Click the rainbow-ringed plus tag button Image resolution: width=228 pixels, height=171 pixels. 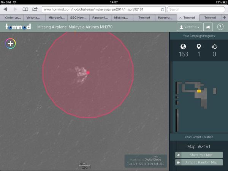point(11,43)
